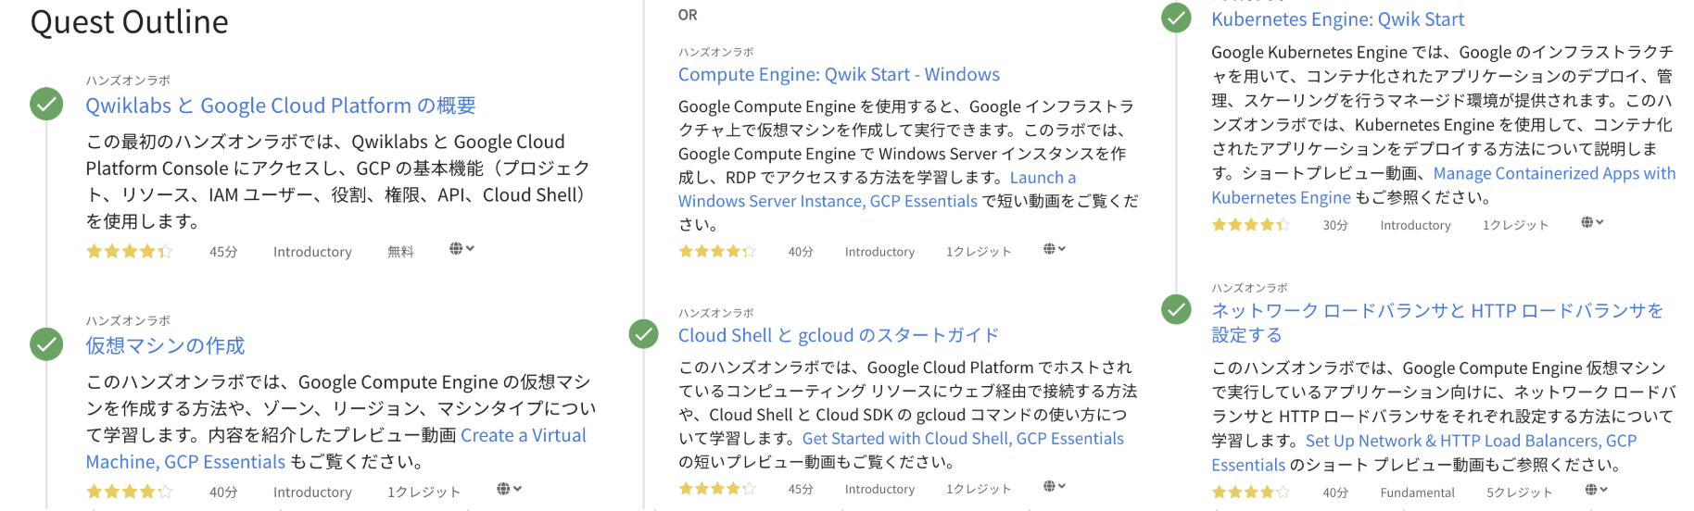Open the globe language dropdown under 仮想マシンの作成
The image size is (1694, 511).
point(509,488)
